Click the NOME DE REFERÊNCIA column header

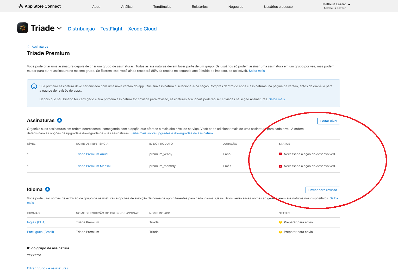(x=92, y=144)
